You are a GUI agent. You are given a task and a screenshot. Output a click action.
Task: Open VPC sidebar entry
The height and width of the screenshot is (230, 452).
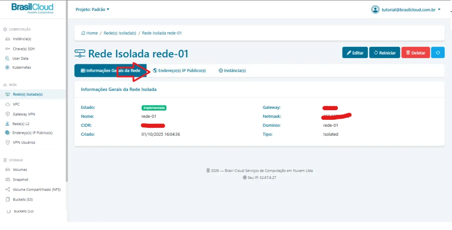point(16,104)
